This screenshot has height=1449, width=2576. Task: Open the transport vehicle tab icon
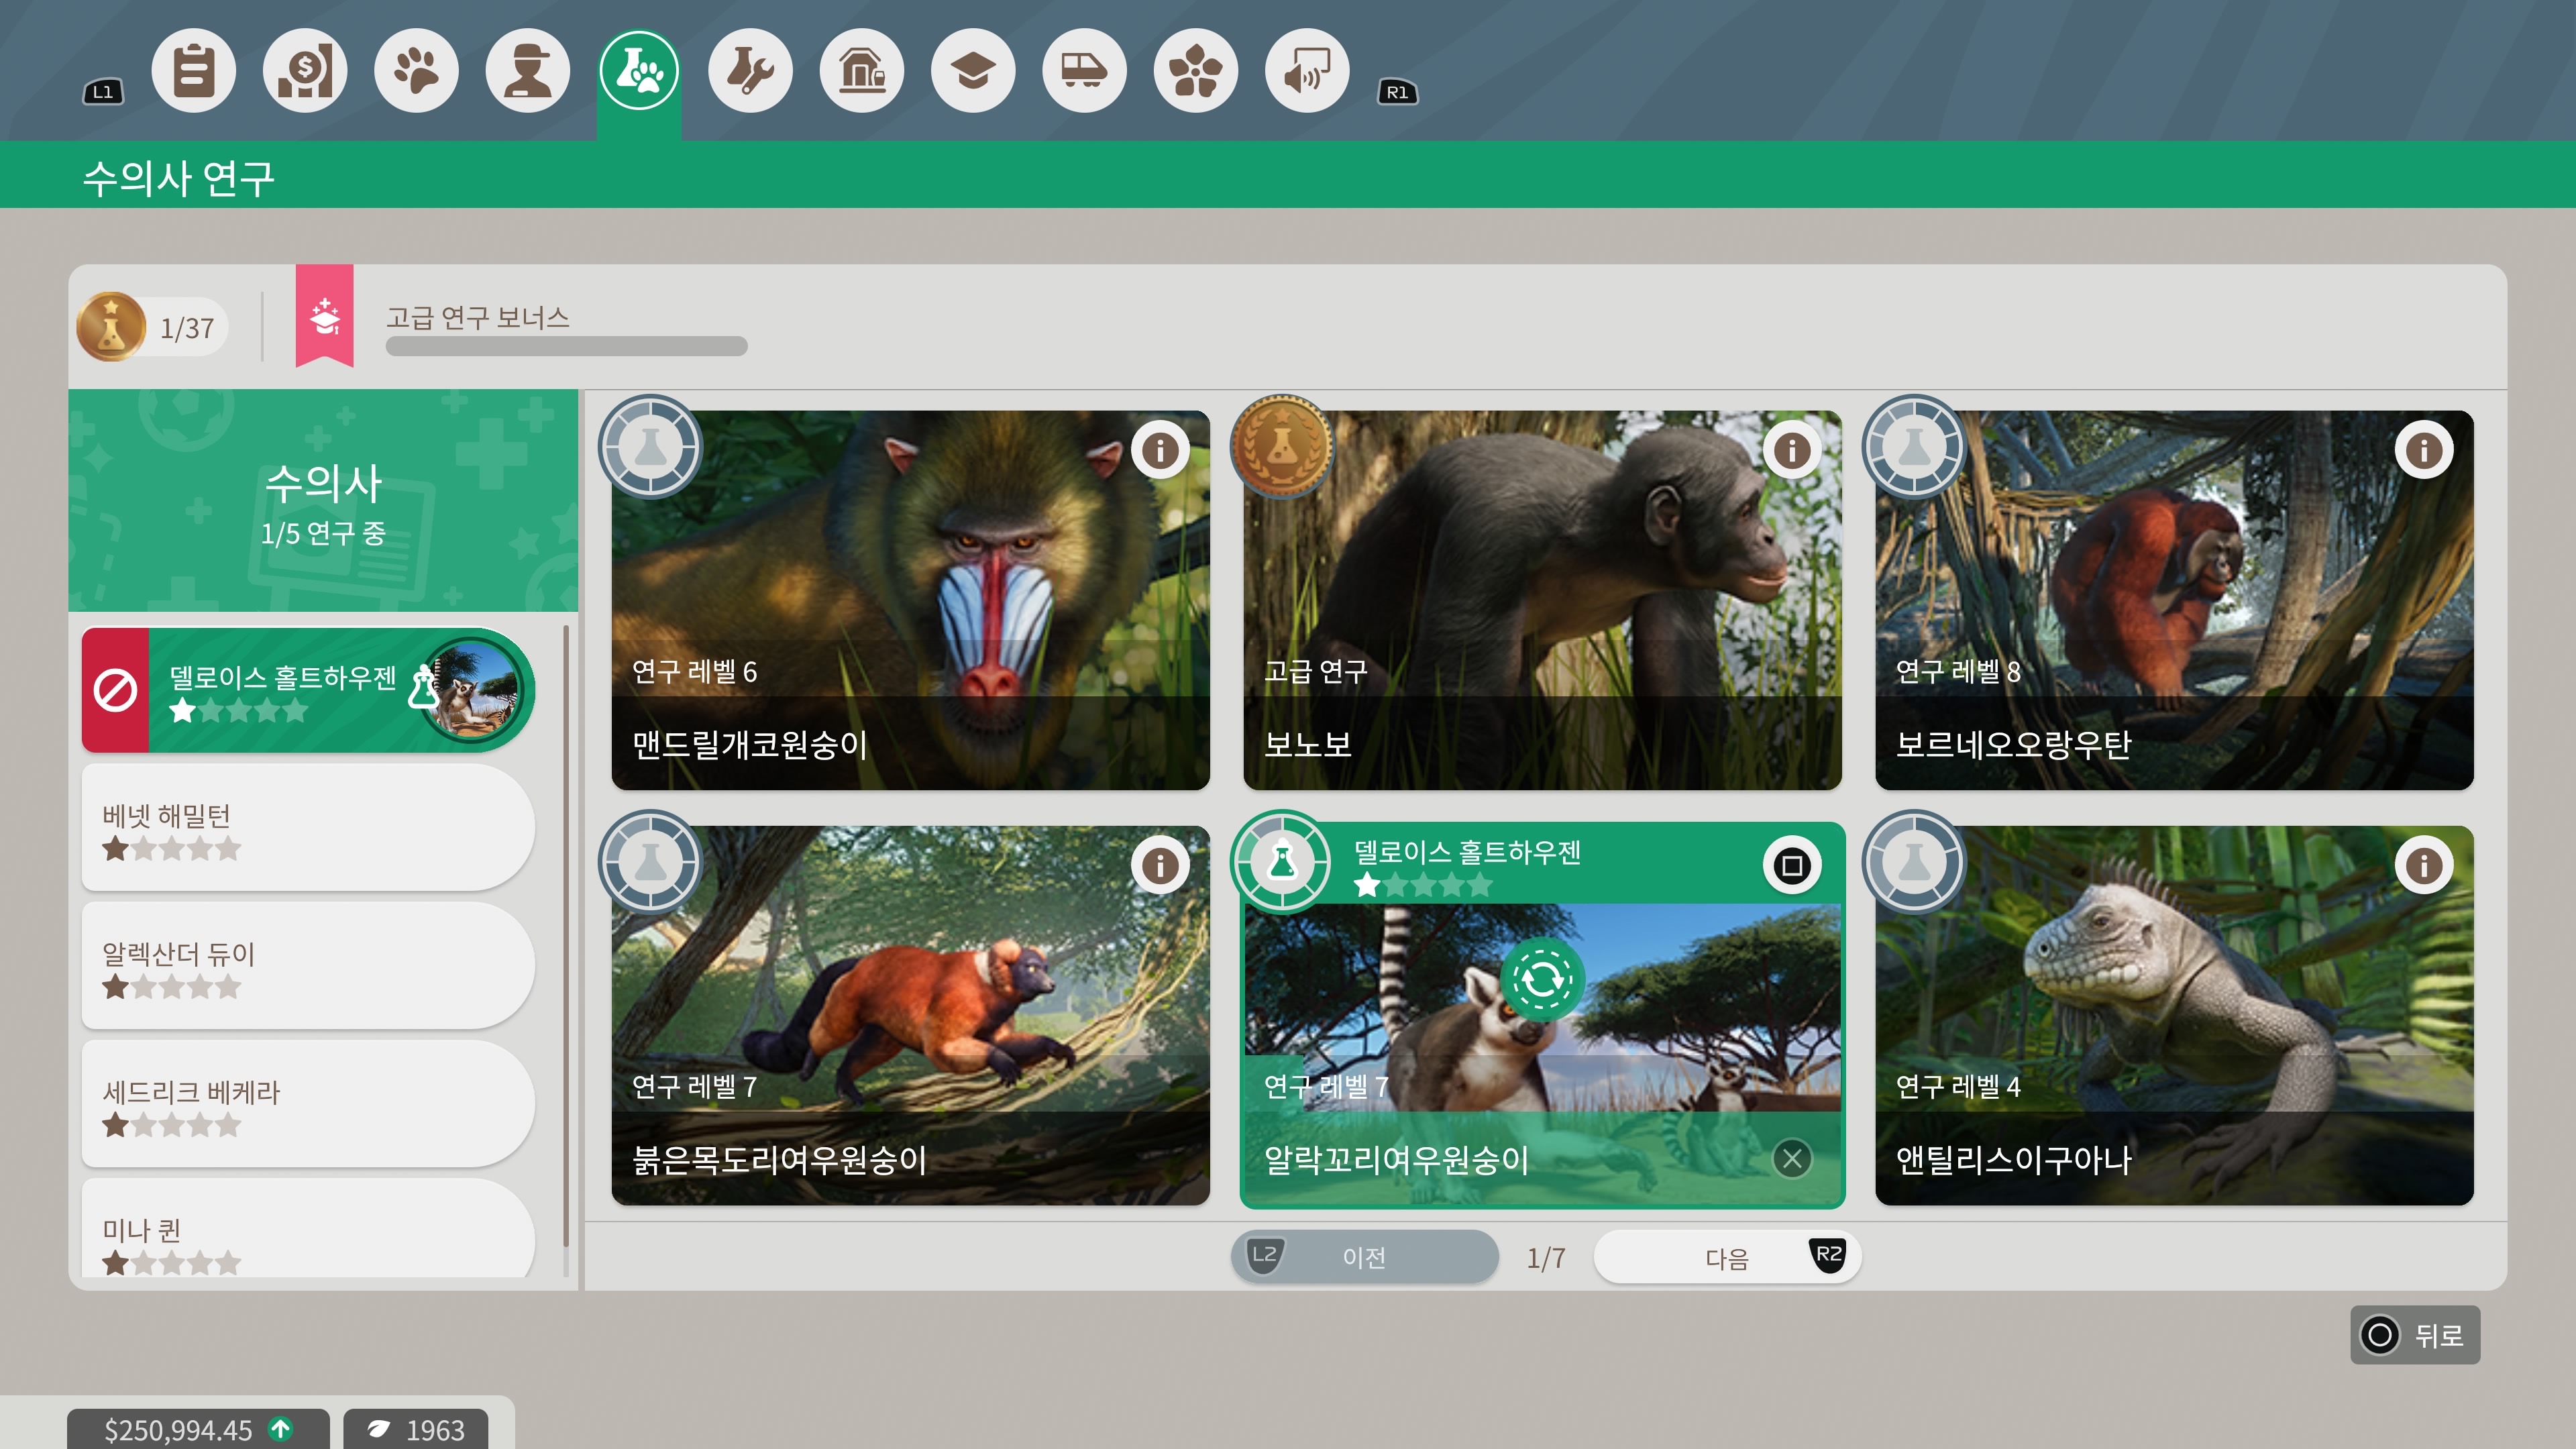[1084, 71]
